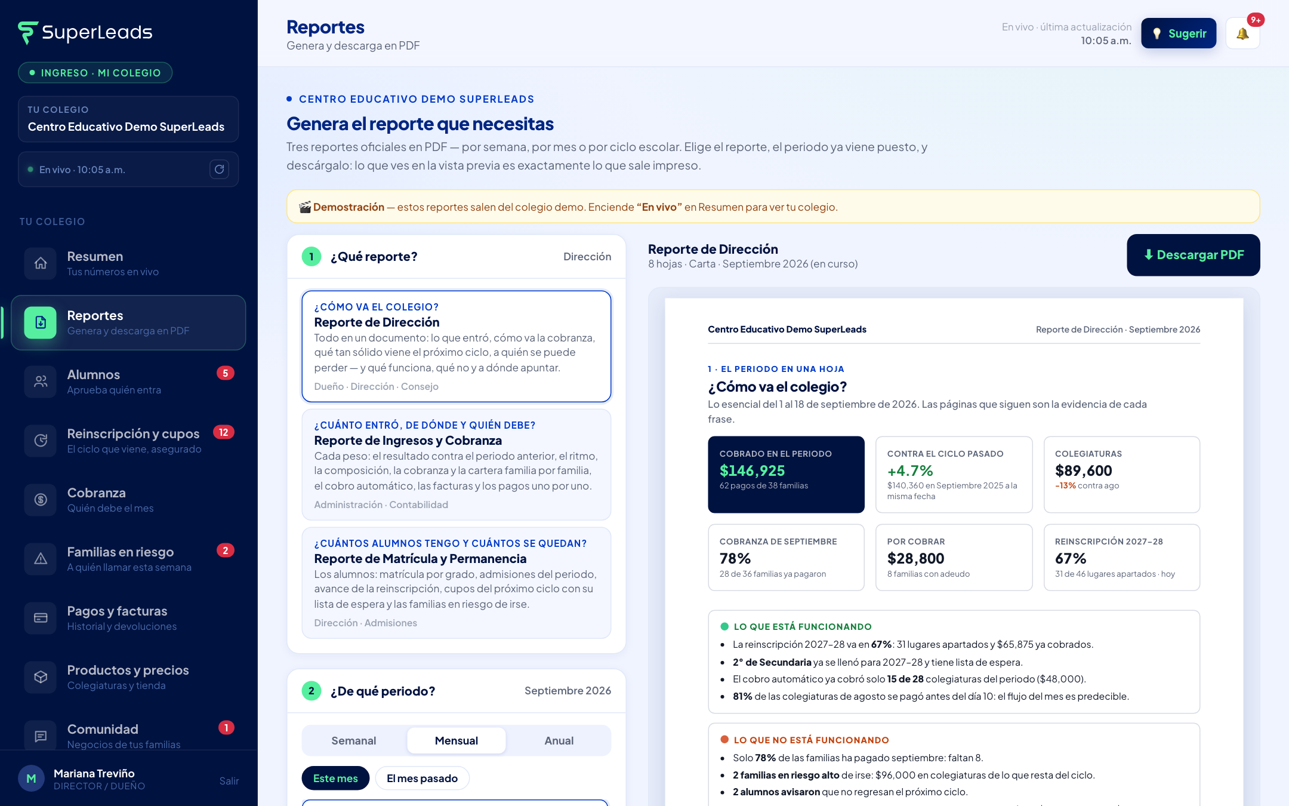
Task: Click the refresh live-data icon in sidebar
Action: tap(220, 170)
